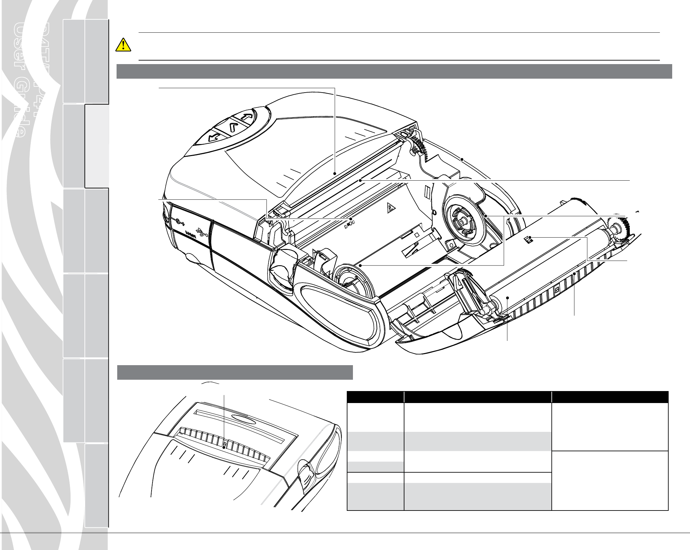Click the first black table header cell

point(375,397)
